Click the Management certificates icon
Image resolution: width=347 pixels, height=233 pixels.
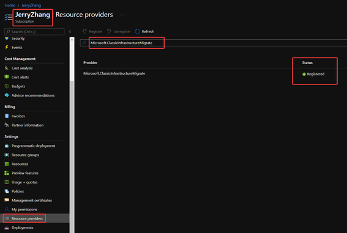coord(7,201)
